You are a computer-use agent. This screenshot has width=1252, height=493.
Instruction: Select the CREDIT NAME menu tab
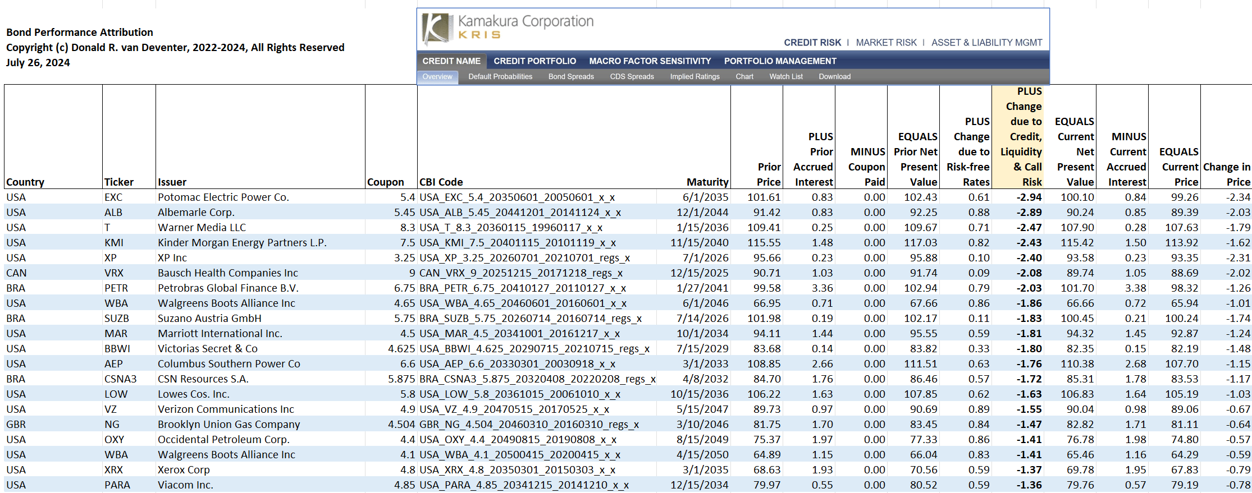pyautogui.click(x=451, y=61)
